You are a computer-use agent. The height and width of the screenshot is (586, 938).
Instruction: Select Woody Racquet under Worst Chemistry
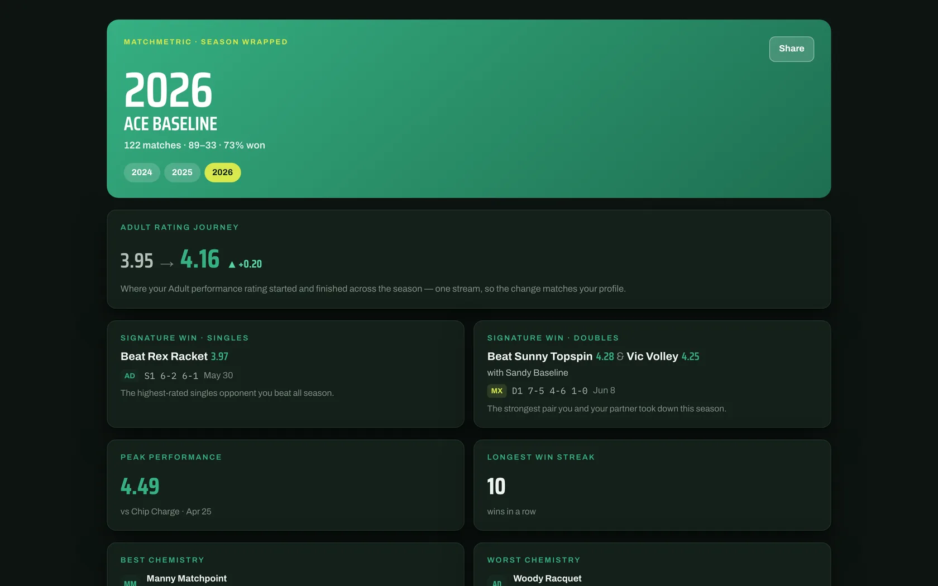point(547,579)
